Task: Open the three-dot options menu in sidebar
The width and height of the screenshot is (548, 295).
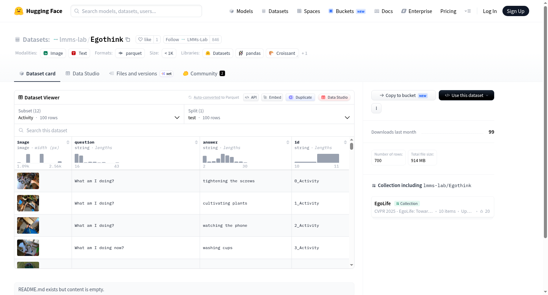Action: (x=376, y=108)
